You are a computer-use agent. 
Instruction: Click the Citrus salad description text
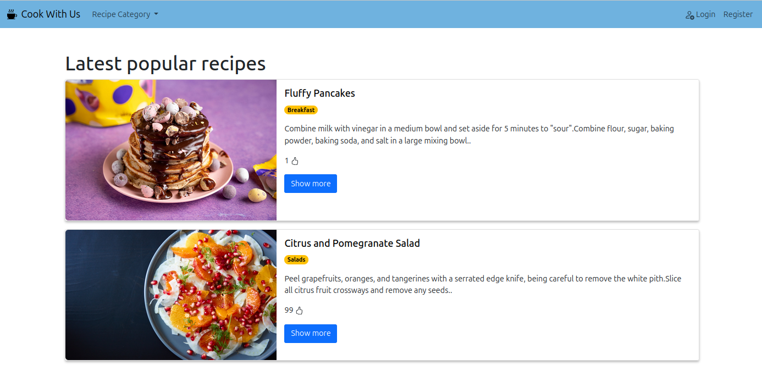pyautogui.click(x=482, y=284)
